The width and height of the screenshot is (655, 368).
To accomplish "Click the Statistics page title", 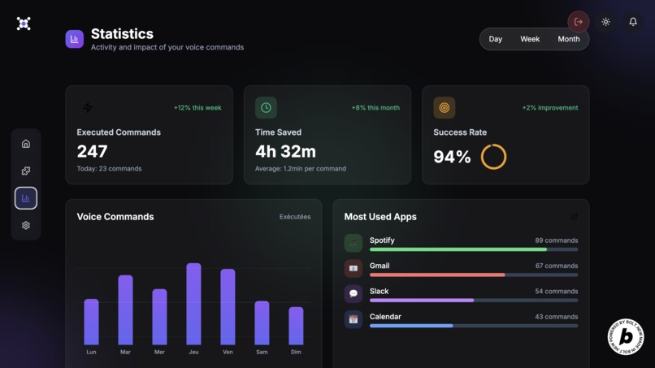I will (x=122, y=34).
